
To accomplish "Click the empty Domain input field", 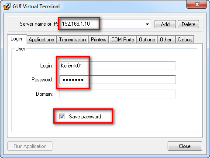I will [117, 94].
